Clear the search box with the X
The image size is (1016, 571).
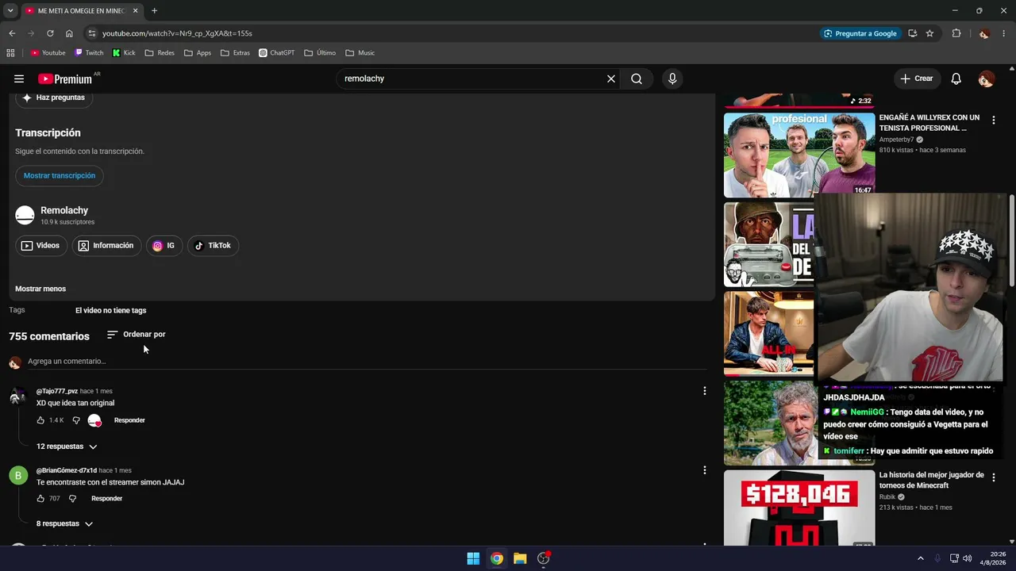pyautogui.click(x=611, y=79)
